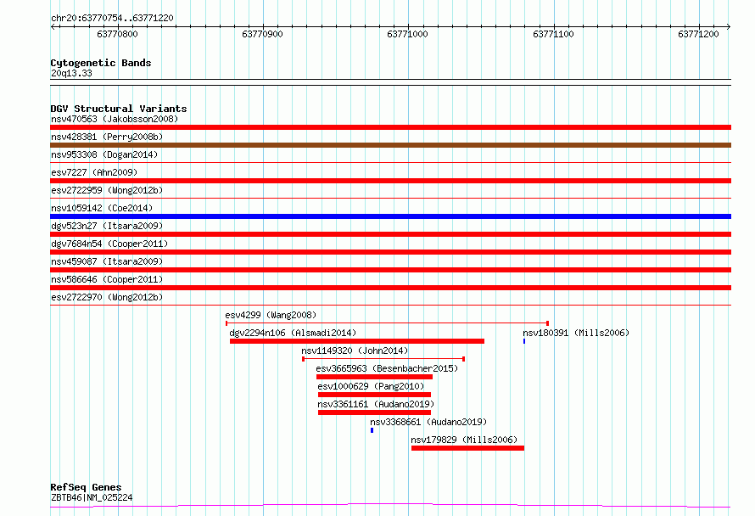Click the esv4299 (Wang2008) label

271,315
